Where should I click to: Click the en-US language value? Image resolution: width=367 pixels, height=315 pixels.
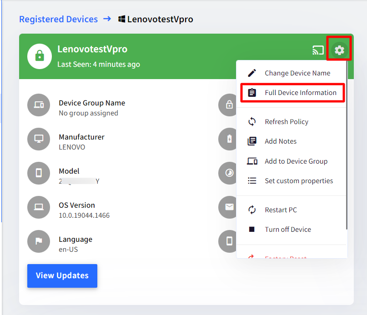(x=68, y=250)
